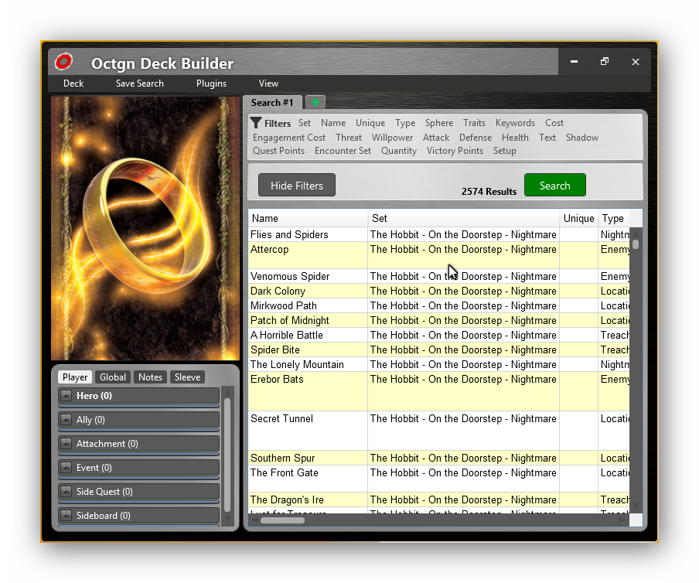Viewport: 699px width, 583px height.
Task: Collapse the Attachment (0) section
Action: tap(66, 444)
